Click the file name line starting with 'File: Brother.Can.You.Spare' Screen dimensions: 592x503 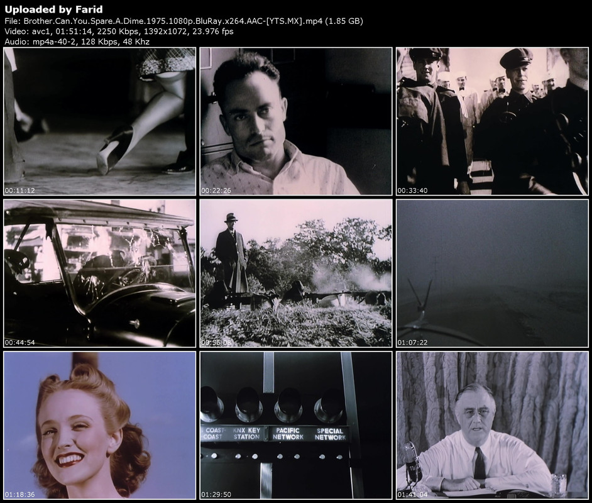point(184,21)
